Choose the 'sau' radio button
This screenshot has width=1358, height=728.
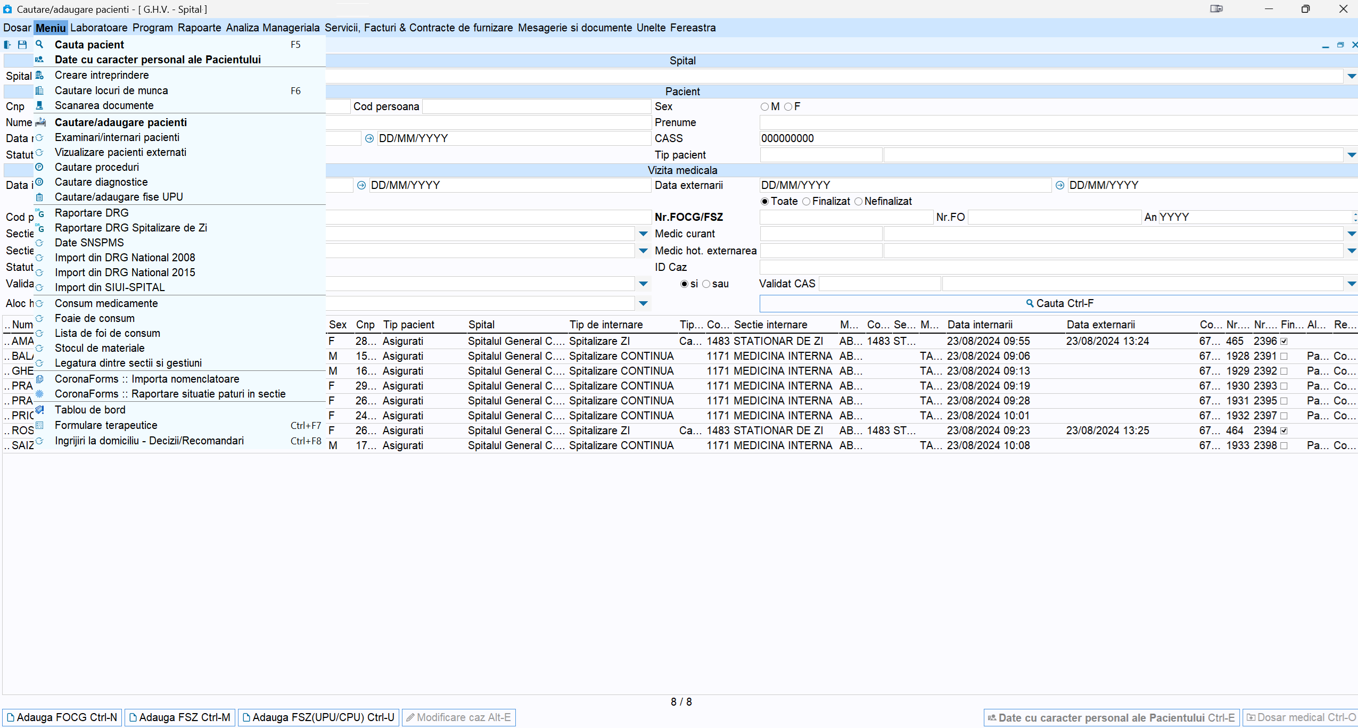click(x=706, y=284)
